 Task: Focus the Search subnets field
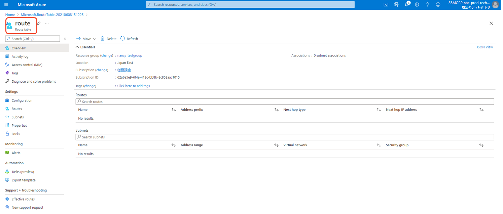point(285,137)
